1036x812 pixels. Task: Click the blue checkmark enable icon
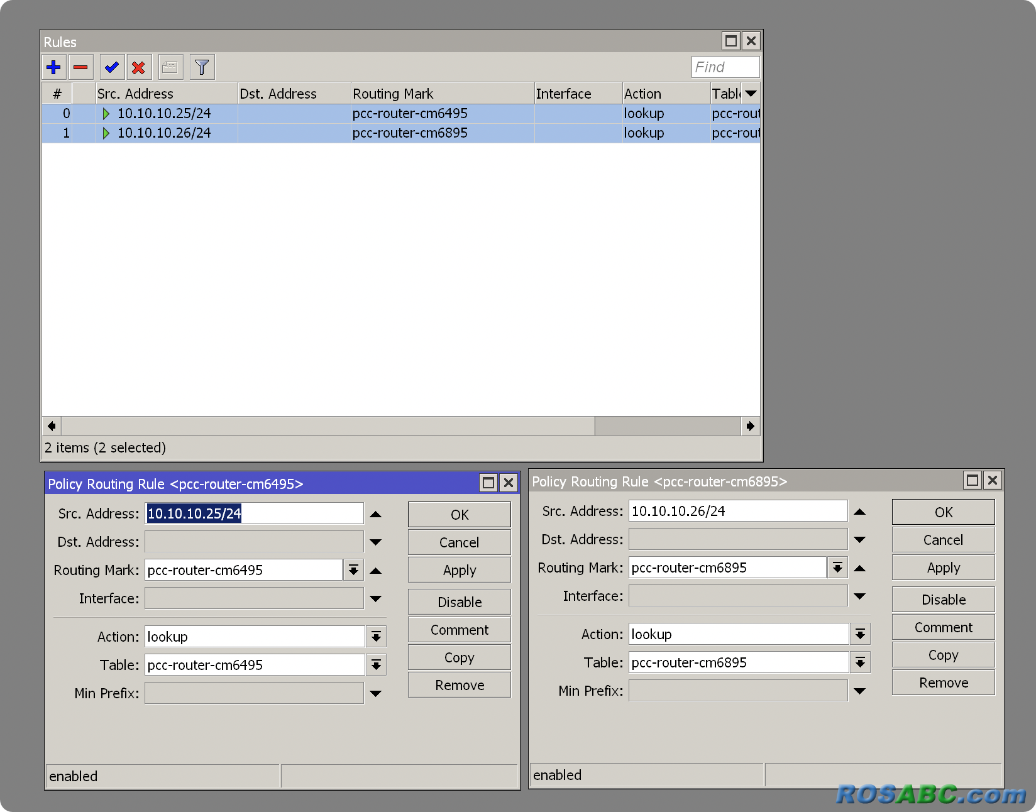[x=112, y=67]
